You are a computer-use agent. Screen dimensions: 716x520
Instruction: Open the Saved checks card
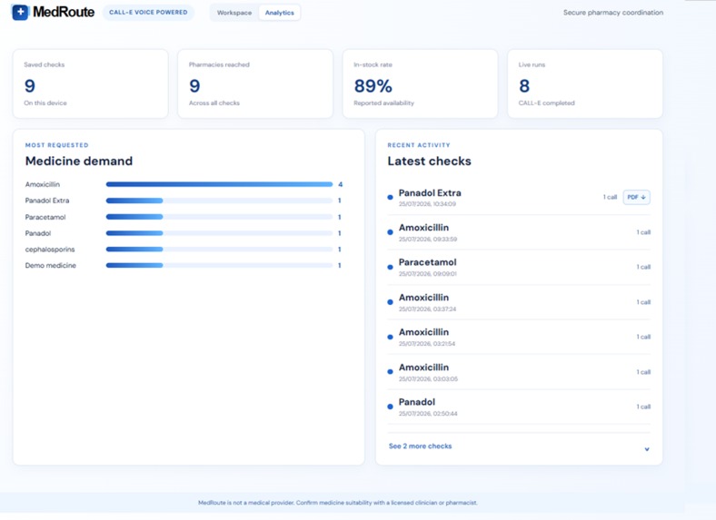tap(91, 83)
